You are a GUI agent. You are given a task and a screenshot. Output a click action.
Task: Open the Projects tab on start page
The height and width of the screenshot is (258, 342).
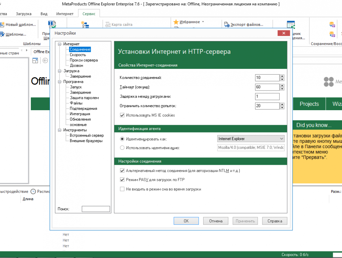click(309, 104)
